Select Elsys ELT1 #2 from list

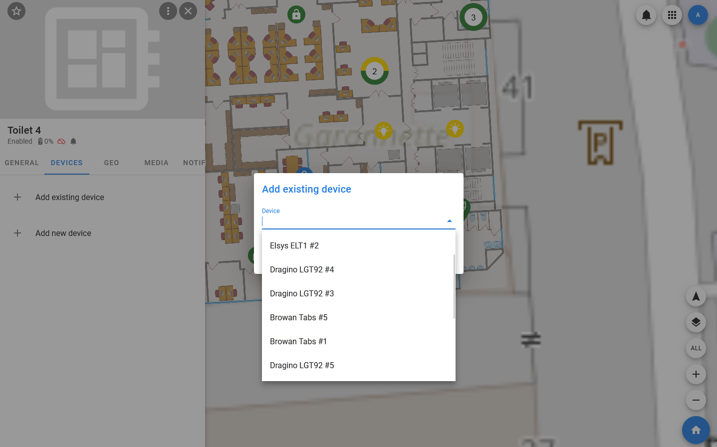click(294, 245)
